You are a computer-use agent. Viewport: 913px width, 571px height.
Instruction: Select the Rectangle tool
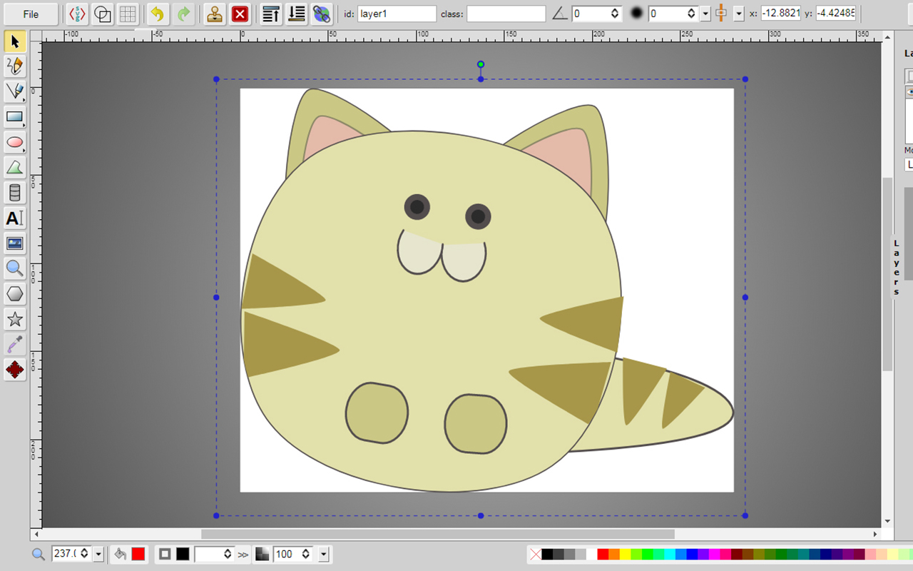click(14, 116)
